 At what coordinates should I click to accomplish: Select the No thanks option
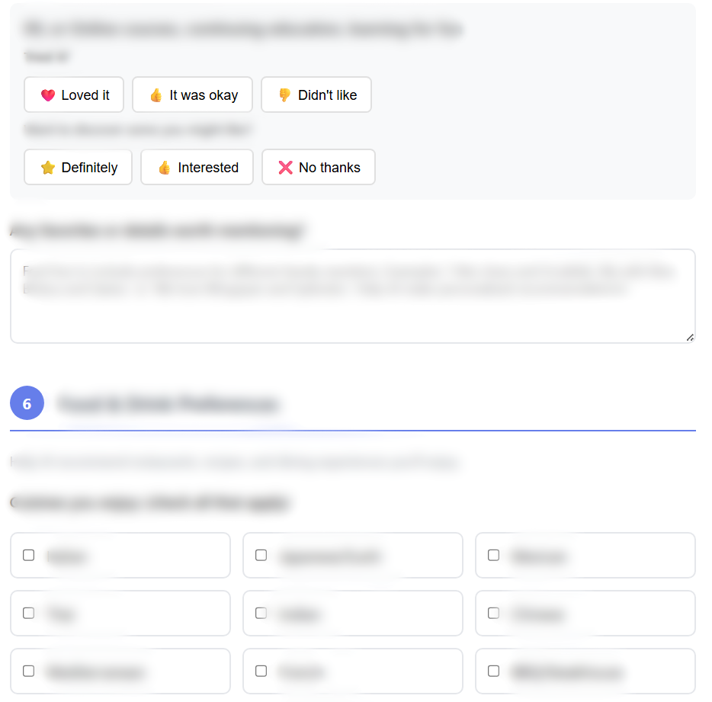(318, 167)
